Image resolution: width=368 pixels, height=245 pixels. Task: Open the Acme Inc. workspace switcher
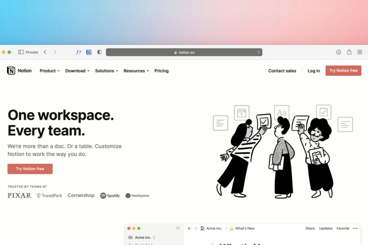[142, 237]
